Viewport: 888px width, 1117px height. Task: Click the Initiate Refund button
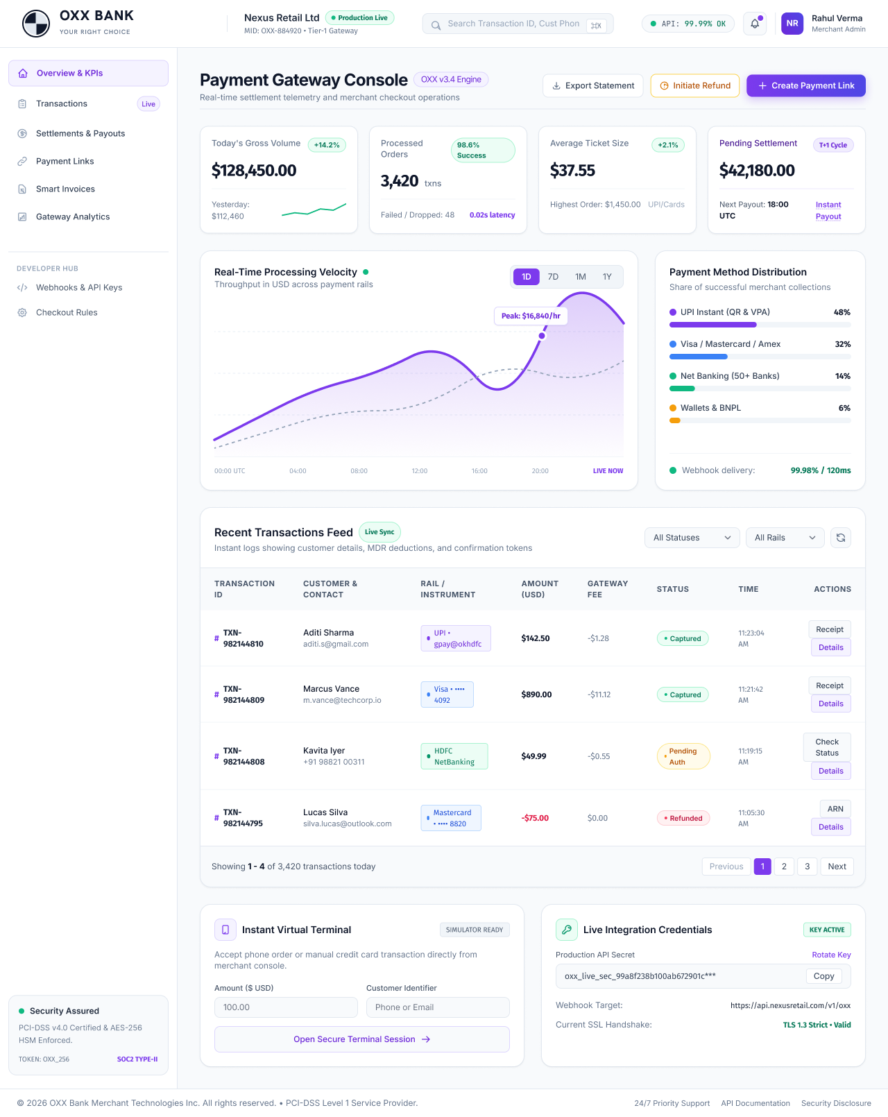[695, 86]
